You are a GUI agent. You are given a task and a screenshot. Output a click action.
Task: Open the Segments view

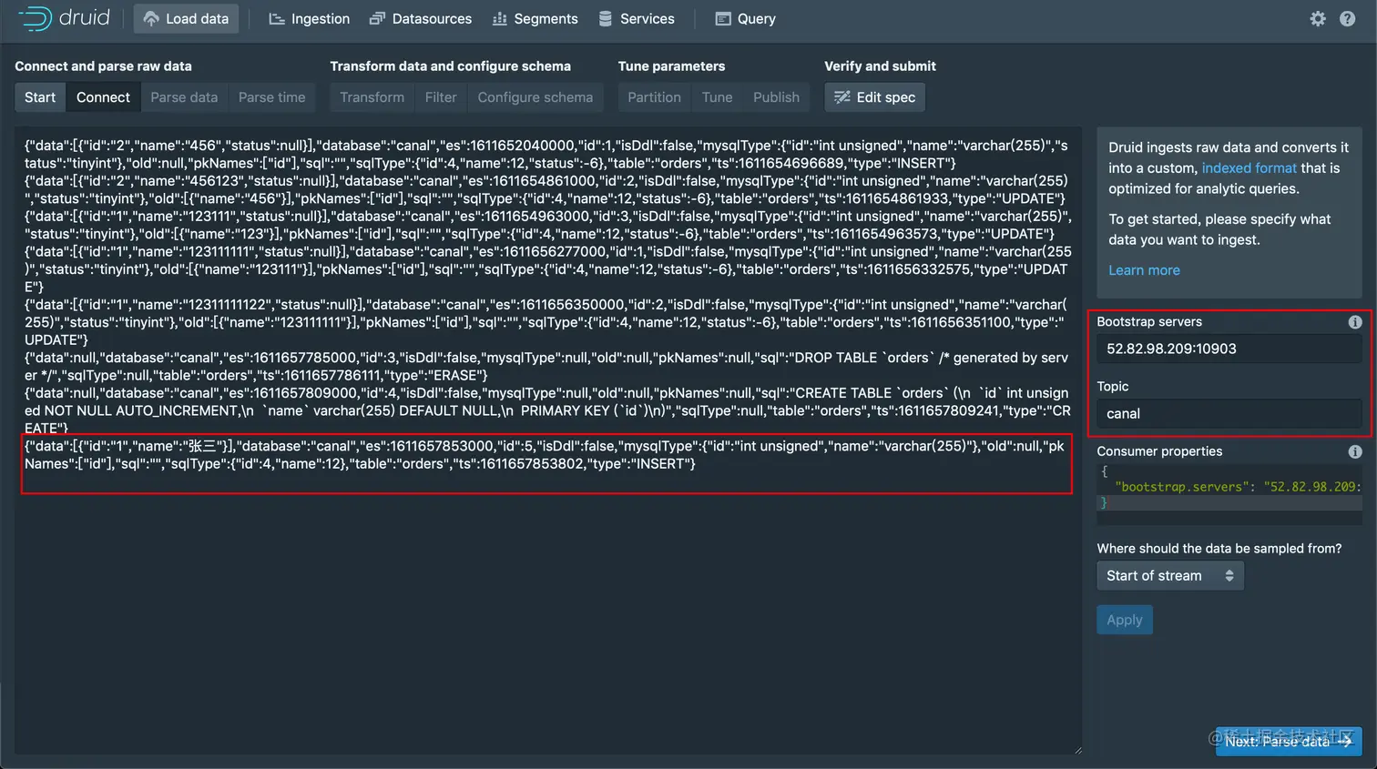pyautogui.click(x=535, y=18)
